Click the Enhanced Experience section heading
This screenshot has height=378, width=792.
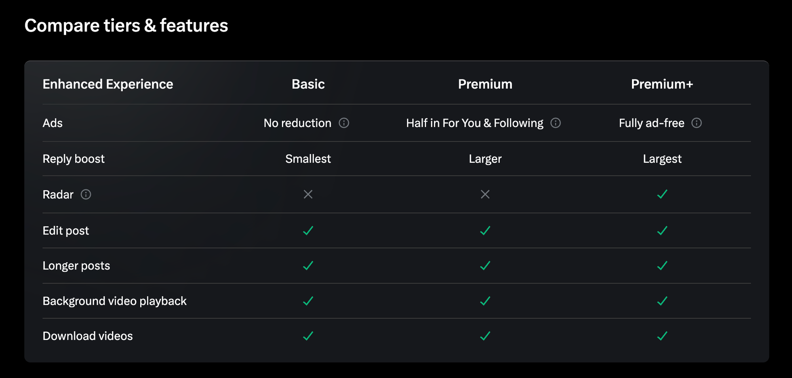(x=108, y=84)
